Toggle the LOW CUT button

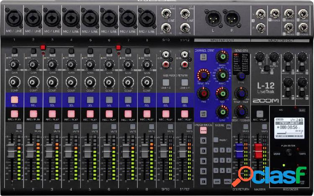(x=203, y=114)
